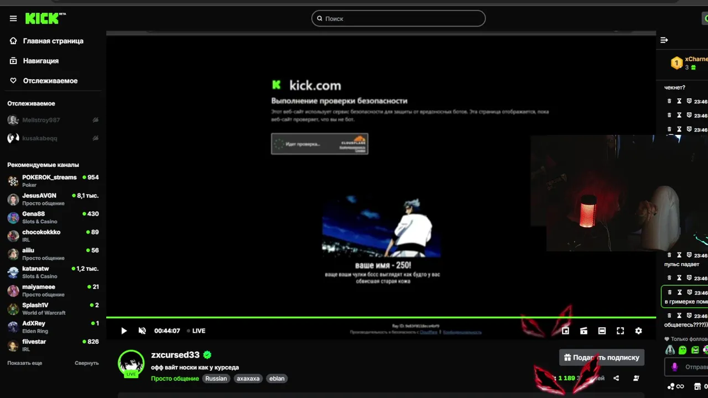Expand the channel list with Показать еще

24,363
